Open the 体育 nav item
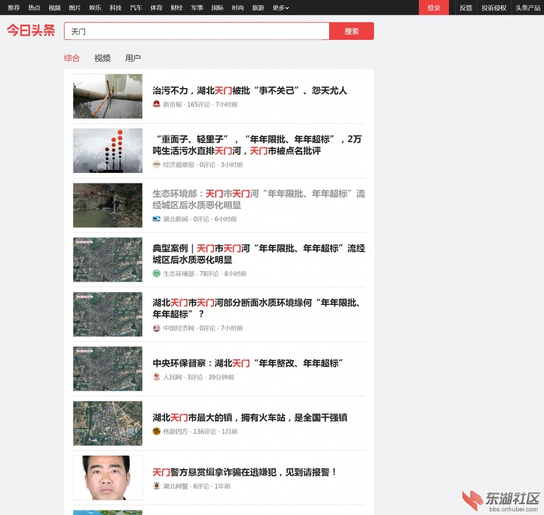Image resolution: width=544 pixels, height=515 pixels. pos(156,8)
